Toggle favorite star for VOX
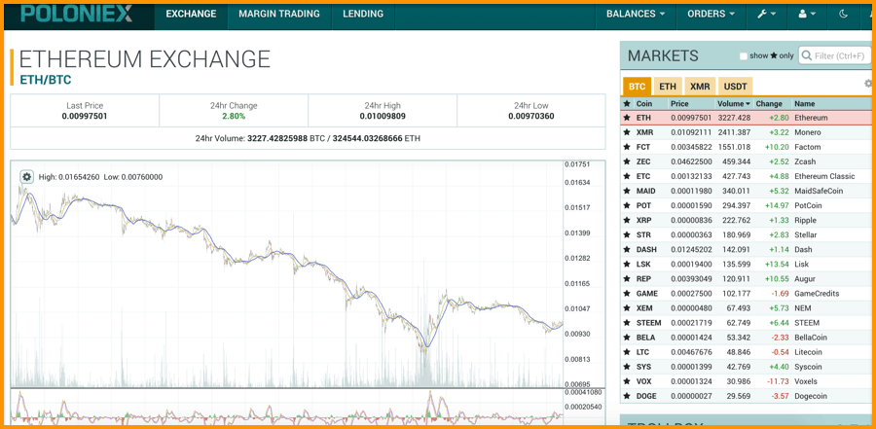This screenshot has height=429, width=876. click(x=627, y=381)
